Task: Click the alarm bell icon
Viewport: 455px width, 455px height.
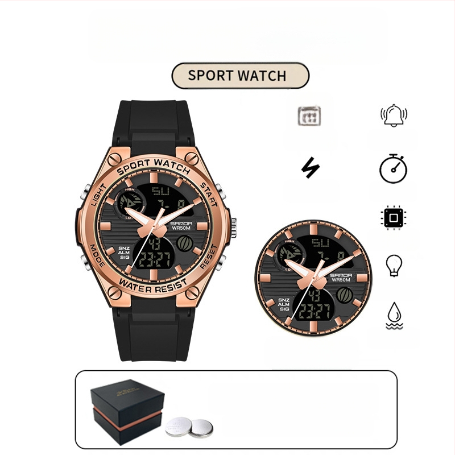Action: [394, 115]
